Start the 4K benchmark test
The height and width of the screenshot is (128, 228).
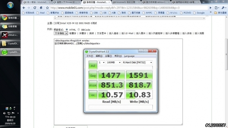93,95
